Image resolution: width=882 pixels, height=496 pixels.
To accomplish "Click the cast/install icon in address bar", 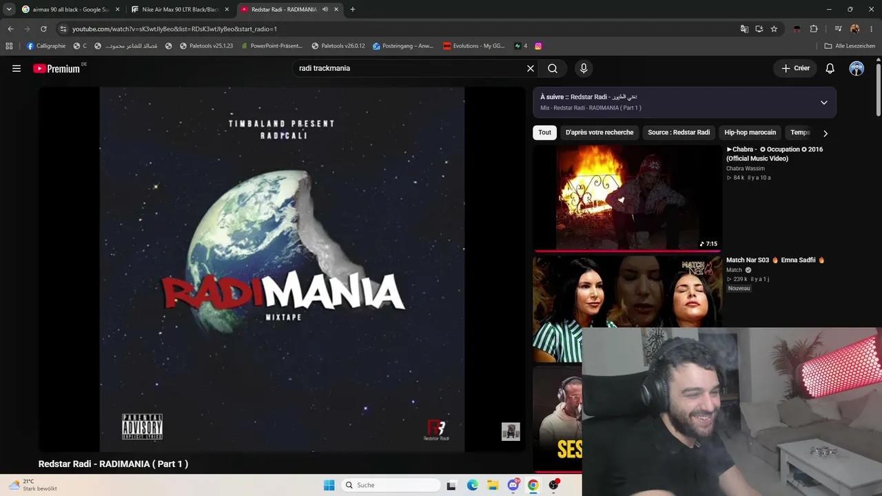I will click(x=759, y=29).
